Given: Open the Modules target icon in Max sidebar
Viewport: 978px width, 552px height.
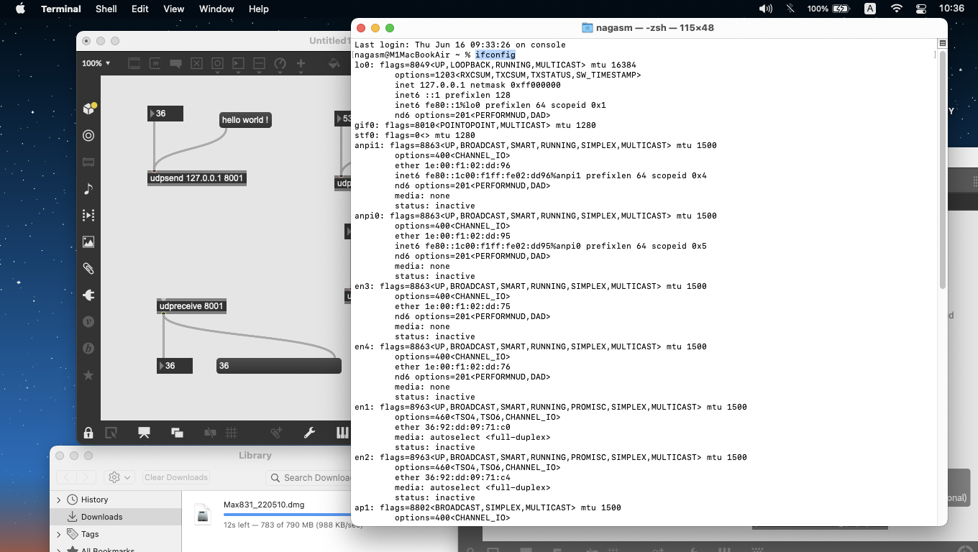Looking at the screenshot, I should pyautogui.click(x=88, y=135).
